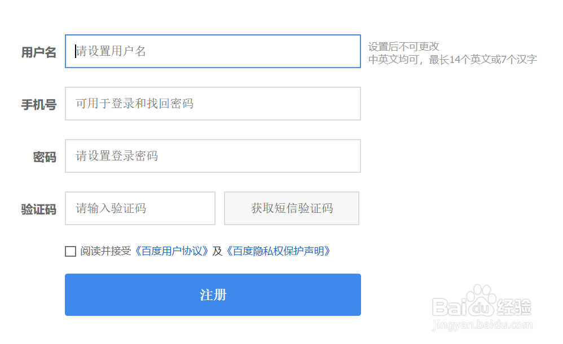The height and width of the screenshot is (344, 563).
Task: Click the blue 注册 button
Action: click(x=213, y=295)
